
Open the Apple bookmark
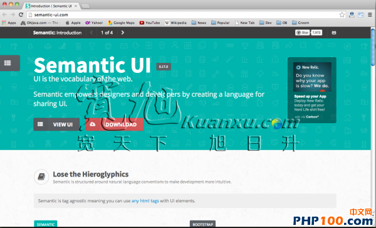73,23
